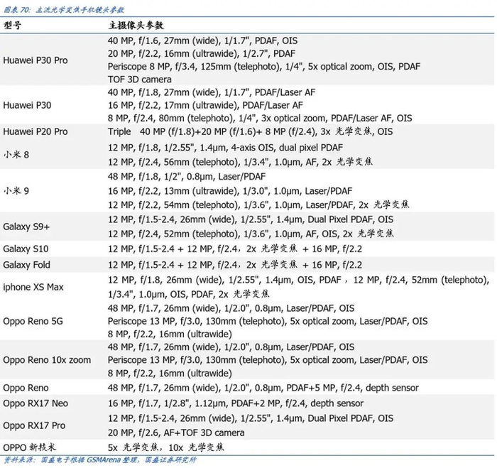Click the table title '图表 70: 主流光学变焦手机镜头参数'
Viewport: 497px width, 468px height.
pyautogui.click(x=64, y=10)
